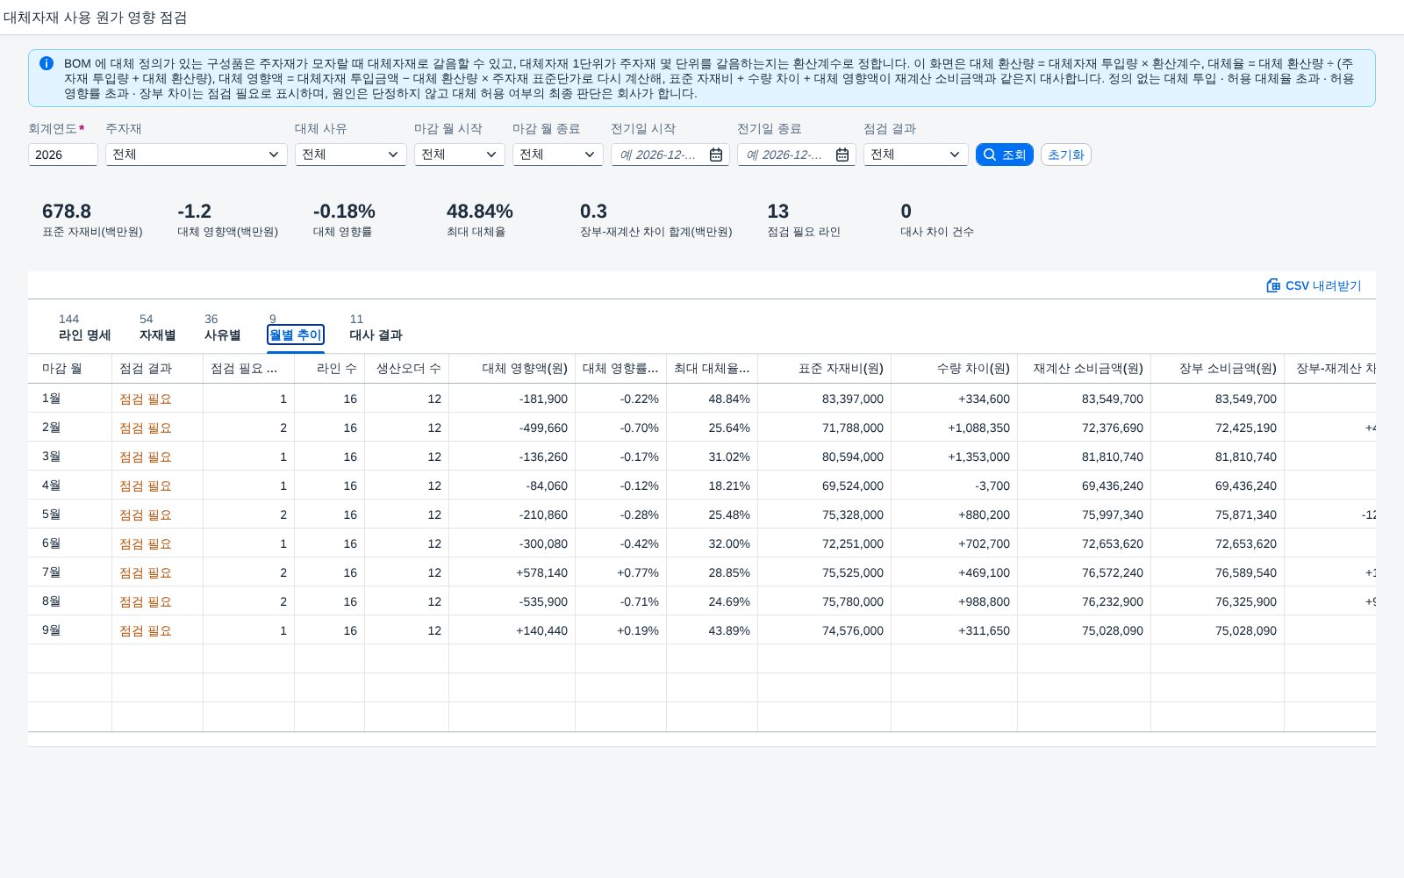Click the 초기화 reset button
This screenshot has height=878, width=1404.
pyautogui.click(x=1066, y=155)
